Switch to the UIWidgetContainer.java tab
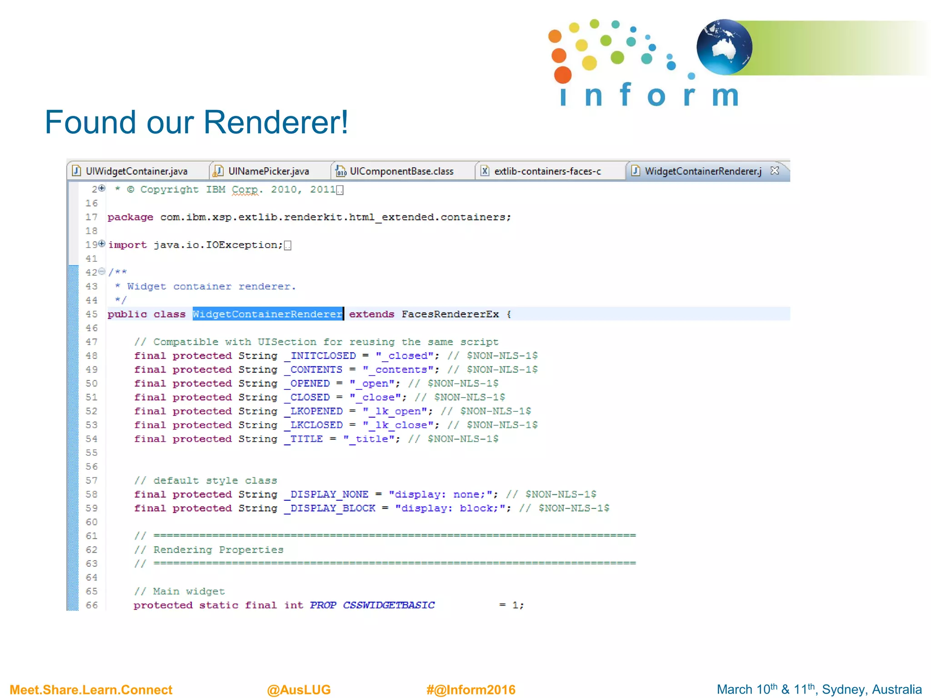931x698 pixels. (136, 171)
